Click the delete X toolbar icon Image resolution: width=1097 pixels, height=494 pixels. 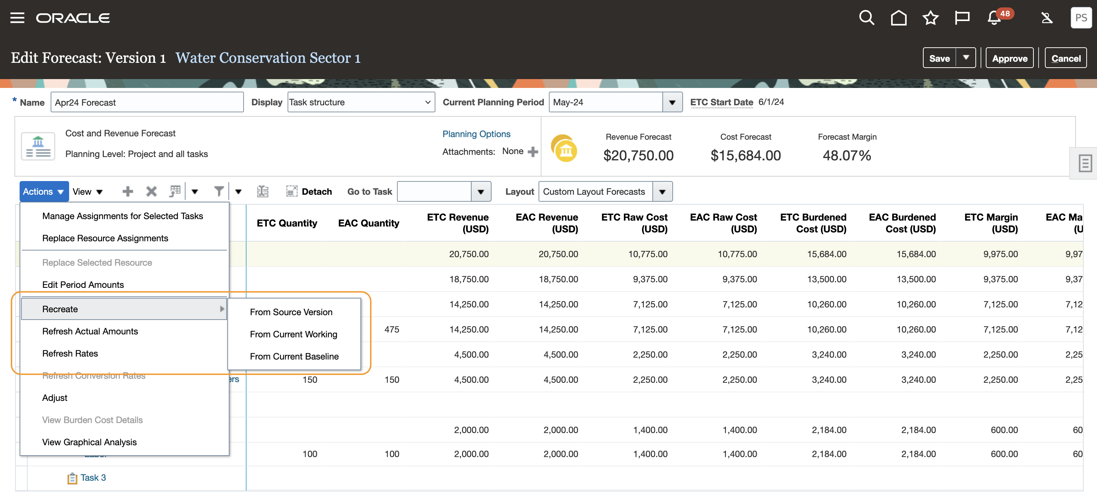click(x=151, y=192)
